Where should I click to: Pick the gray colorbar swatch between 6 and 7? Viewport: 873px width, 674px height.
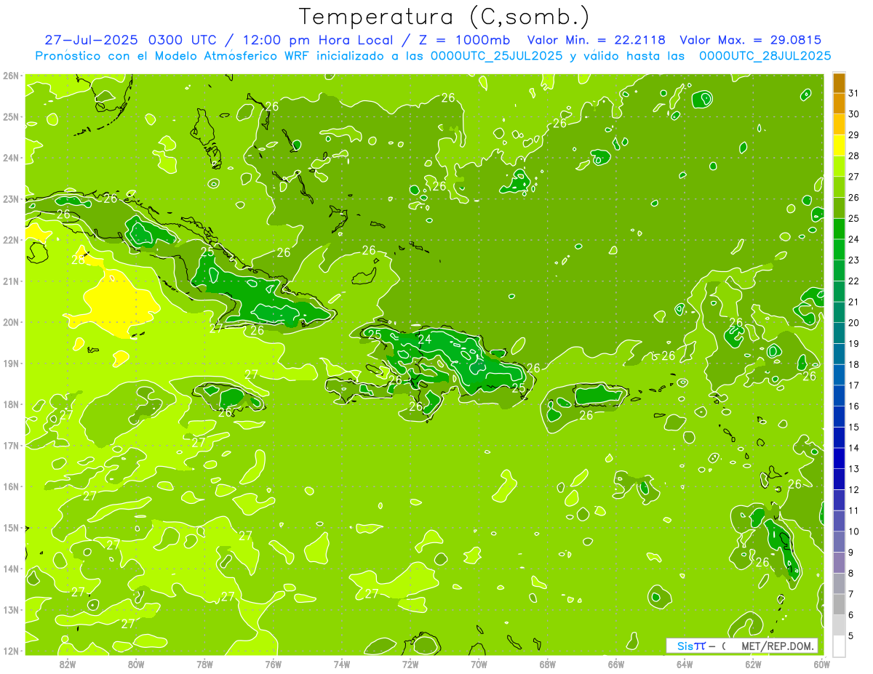tap(839, 604)
